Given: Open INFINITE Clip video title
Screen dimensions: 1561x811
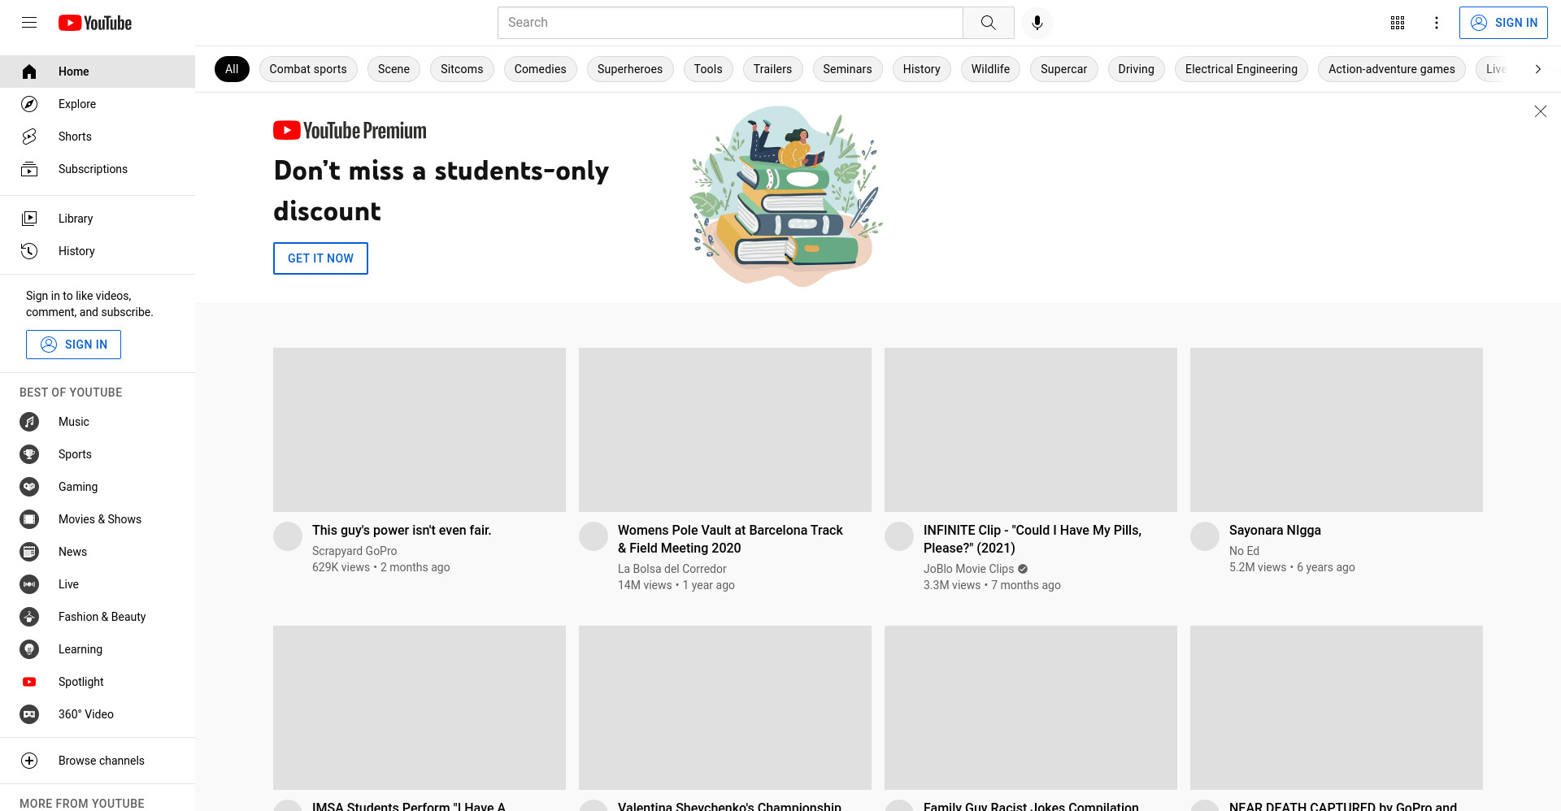Looking at the screenshot, I should (x=1033, y=539).
